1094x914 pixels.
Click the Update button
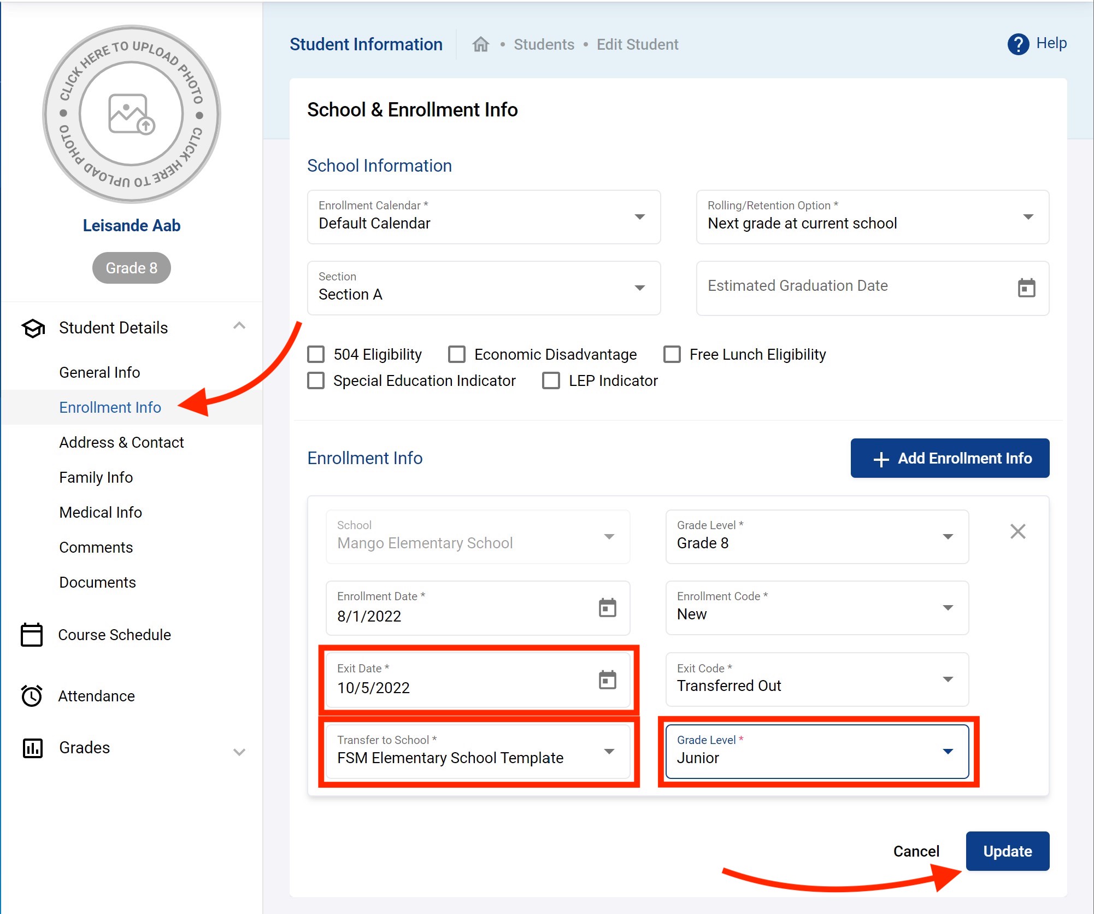coord(1007,851)
